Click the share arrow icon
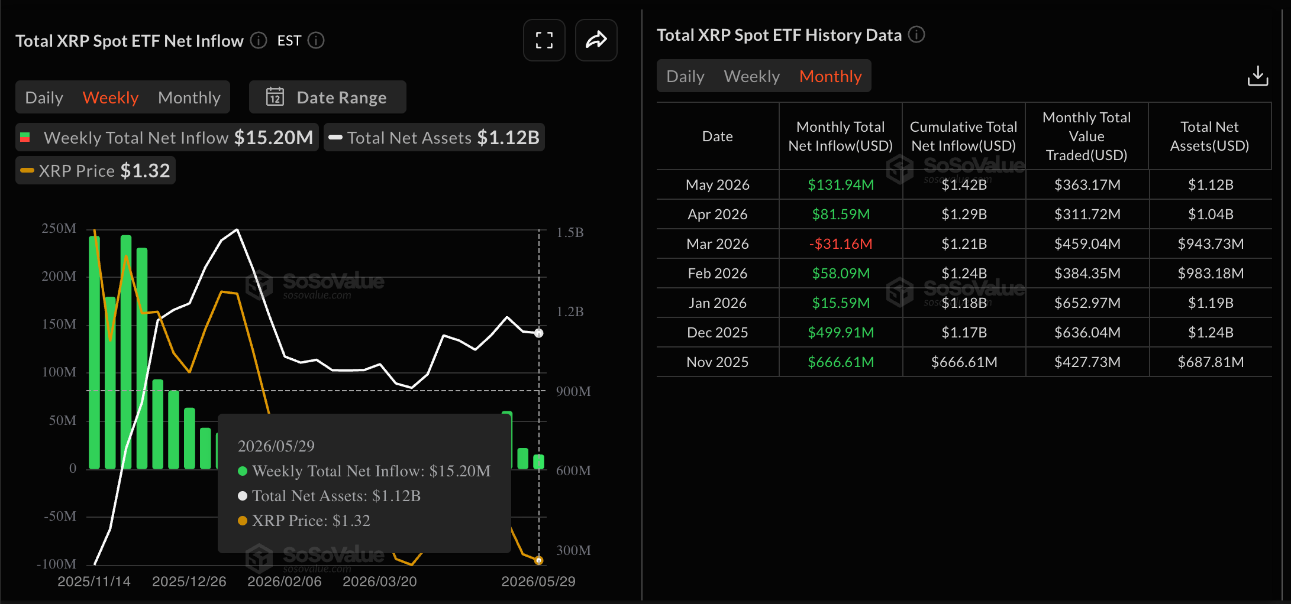This screenshot has height=604, width=1291. [596, 40]
